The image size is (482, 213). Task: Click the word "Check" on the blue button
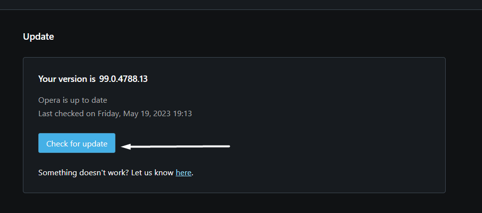click(x=57, y=143)
